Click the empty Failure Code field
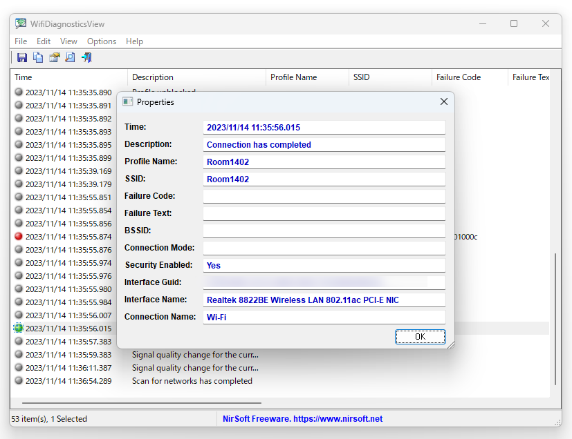572x439 pixels. [324, 196]
